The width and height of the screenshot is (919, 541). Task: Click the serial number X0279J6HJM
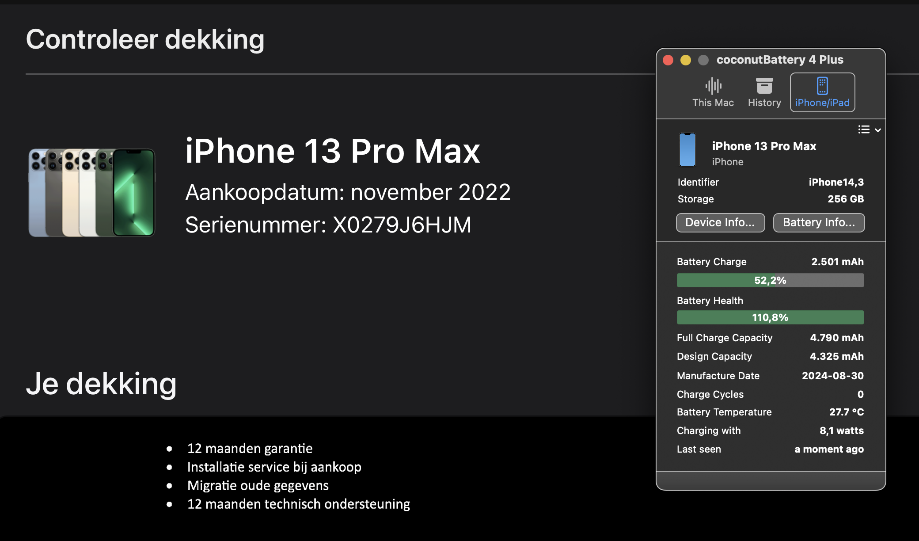[402, 225]
